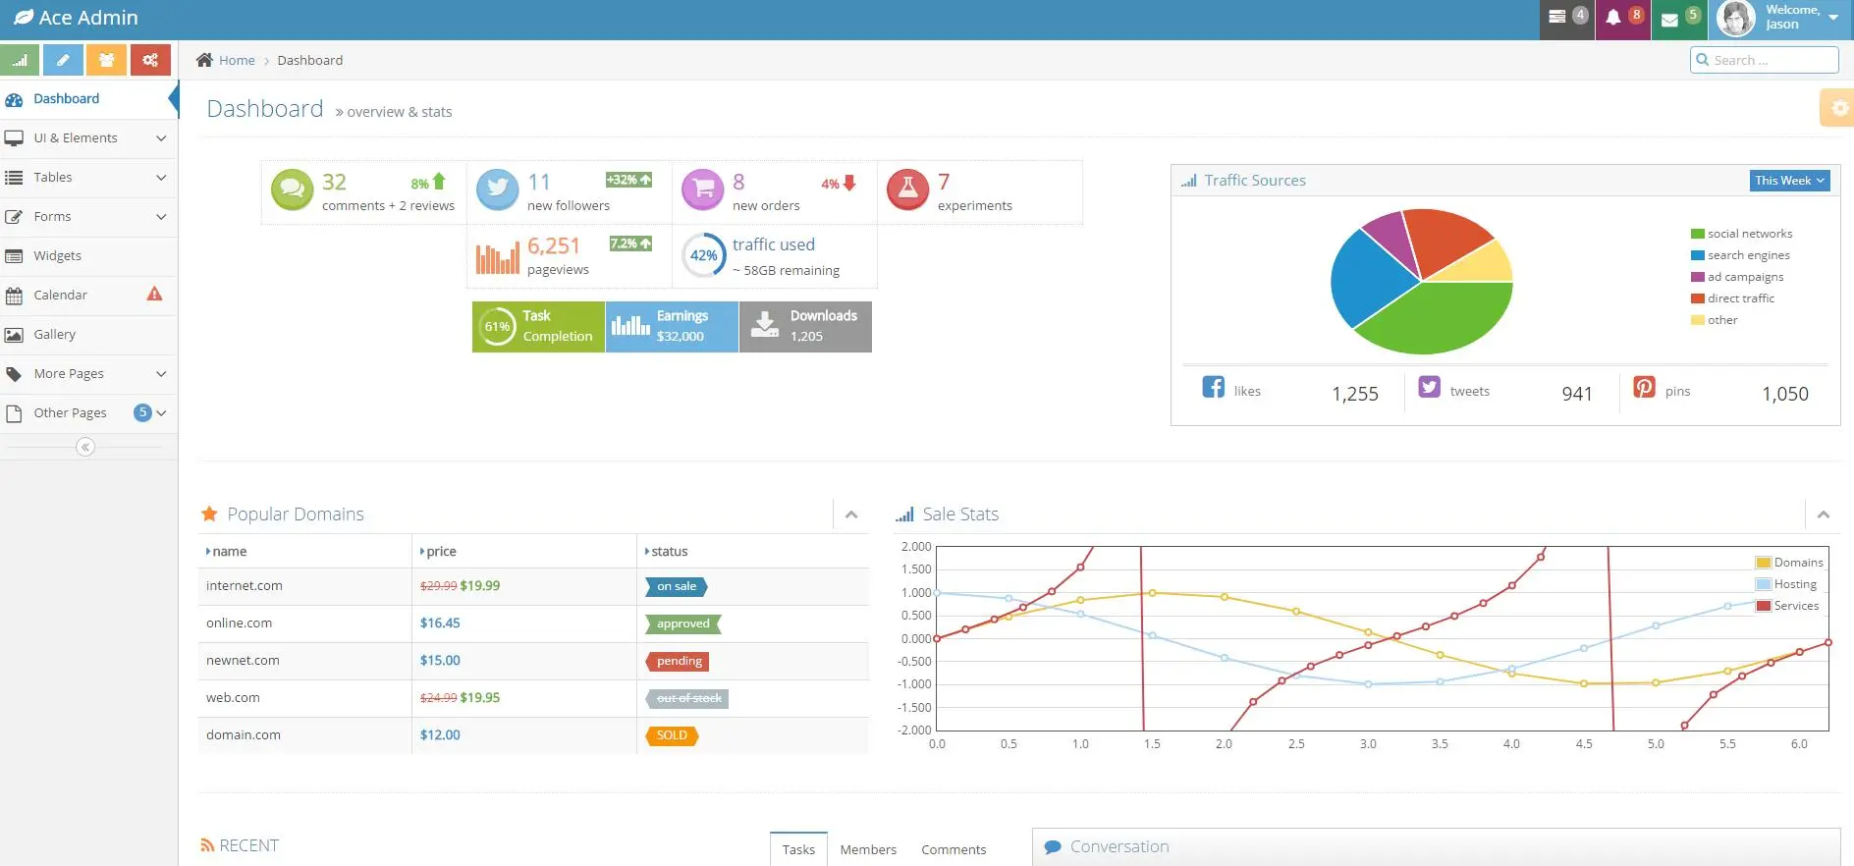Click the Downloads 1,205 box
1854x866 pixels.
point(805,326)
